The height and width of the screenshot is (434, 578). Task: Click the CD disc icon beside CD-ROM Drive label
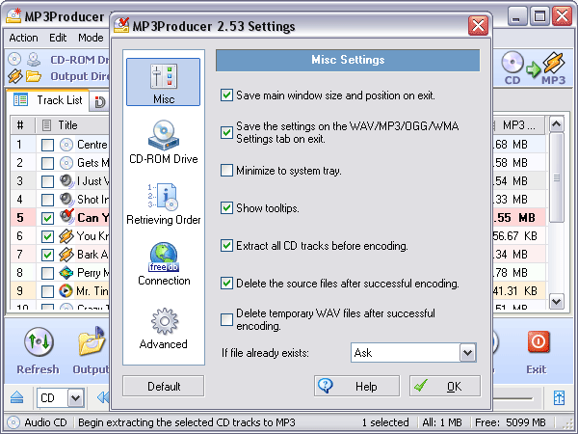coord(14,59)
